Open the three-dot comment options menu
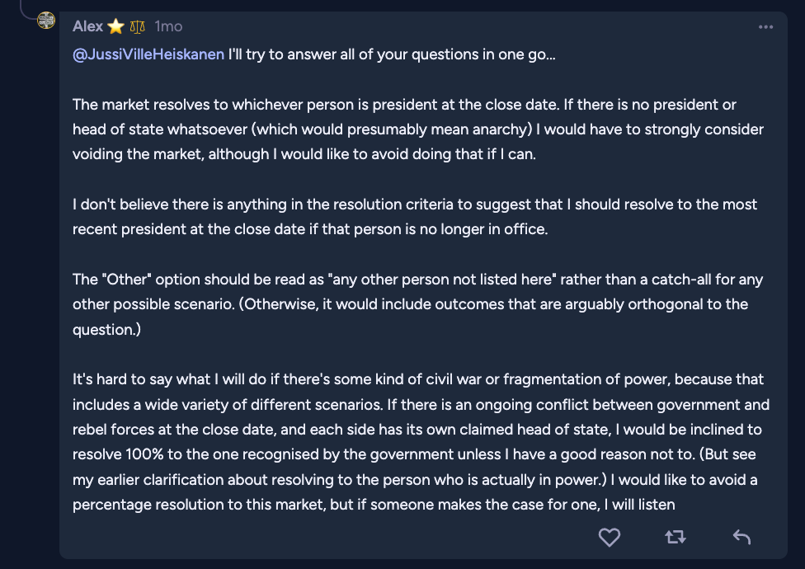Screen dimensions: 805x569 pos(765,26)
